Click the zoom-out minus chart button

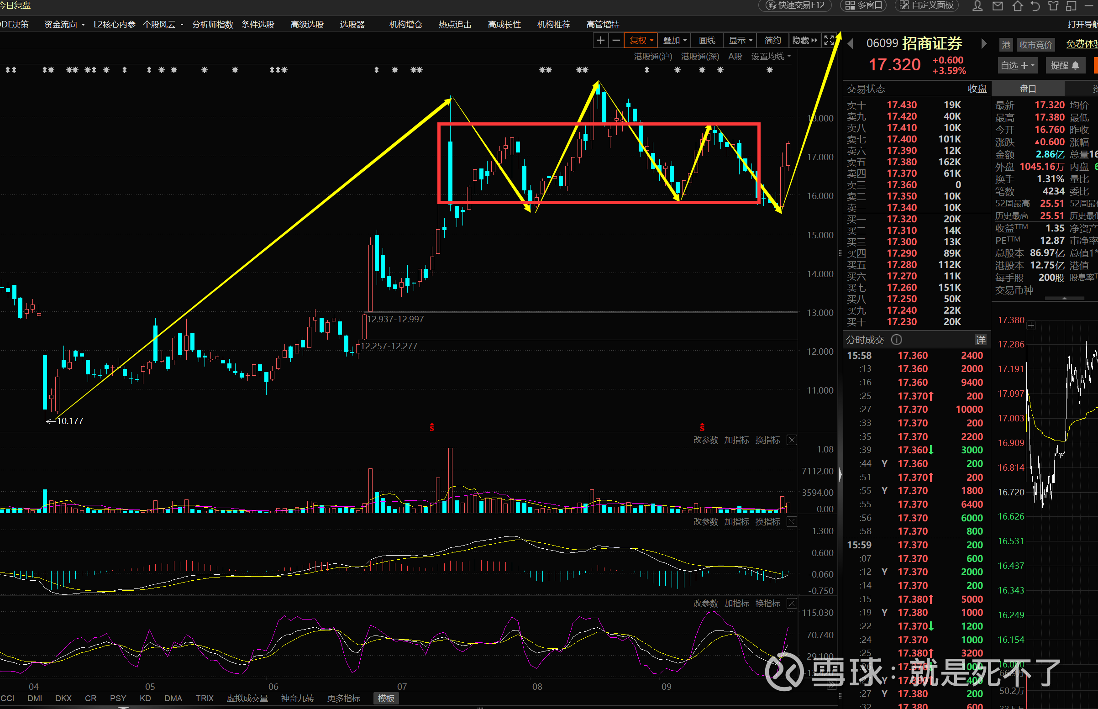point(616,41)
